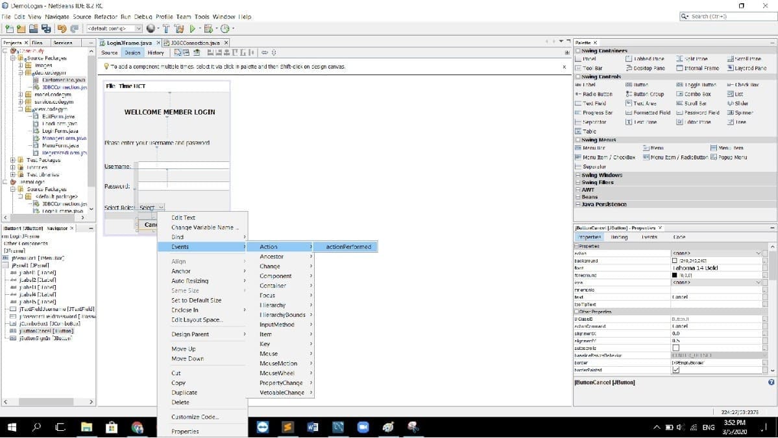Click the background color swatch in Properties
The width and height of the screenshot is (778, 438).
click(674, 260)
